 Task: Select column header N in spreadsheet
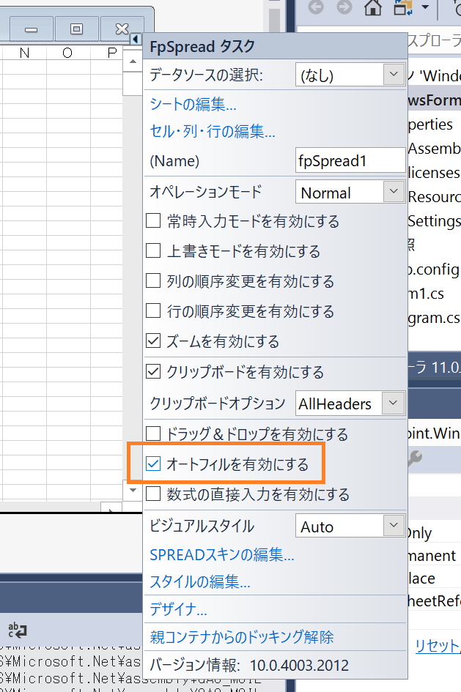pos(25,53)
